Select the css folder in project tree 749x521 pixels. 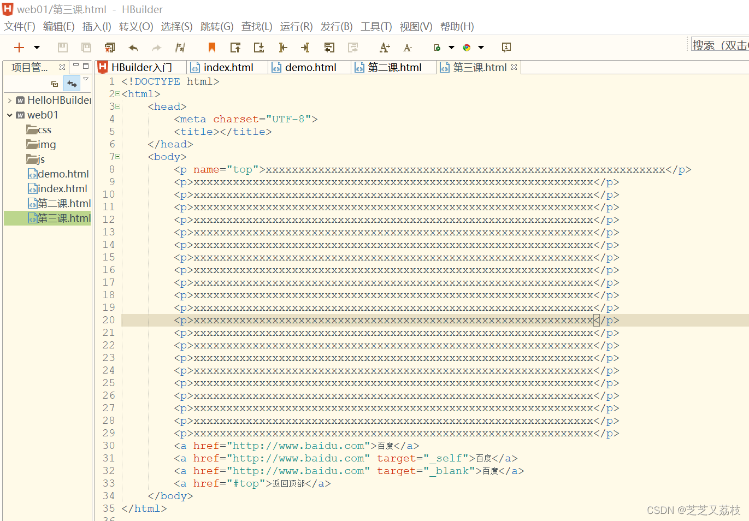[39, 130]
